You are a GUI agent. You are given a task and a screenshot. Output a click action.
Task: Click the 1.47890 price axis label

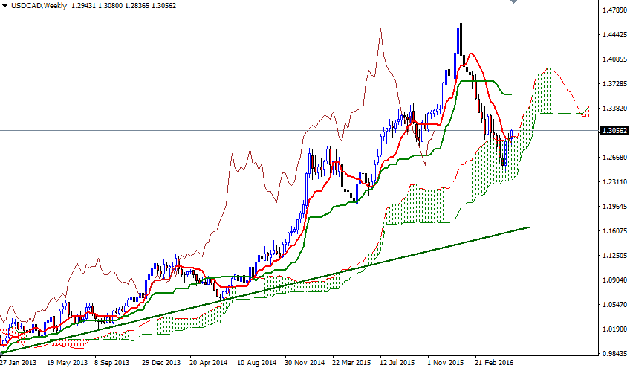click(x=614, y=10)
